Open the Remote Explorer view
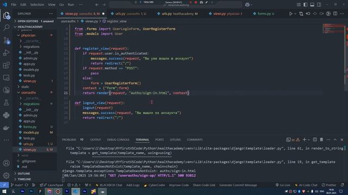348x195 pixels. (6, 77)
